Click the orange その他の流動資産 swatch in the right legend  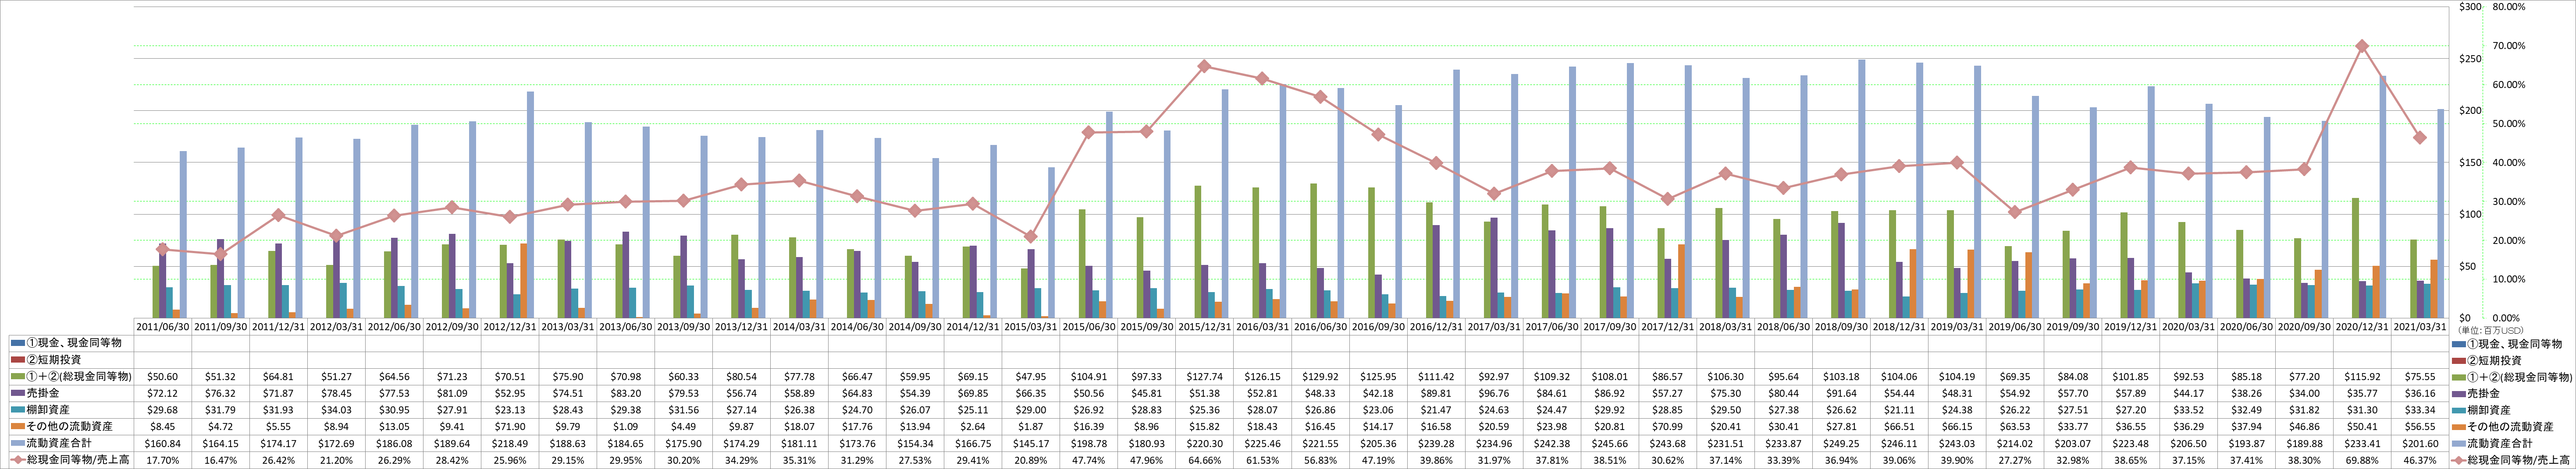click(x=2458, y=427)
